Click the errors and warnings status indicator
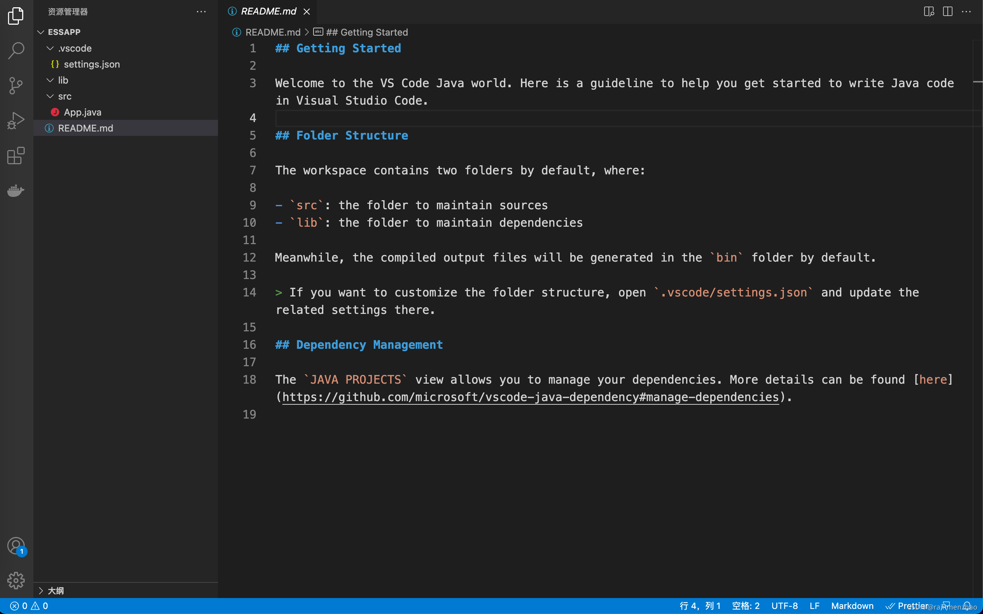Screen dimensions: 983x614 click(x=29, y=606)
